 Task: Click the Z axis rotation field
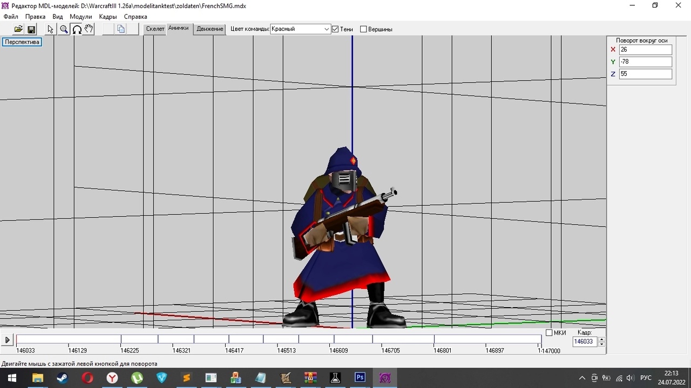[x=646, y=74]
